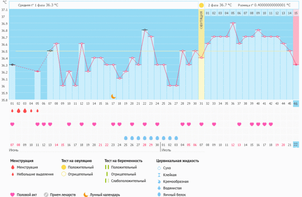Select the highlighted cycle day 46 cell
The height and width of the screenshot is (197, 302).
pos(296,103)
